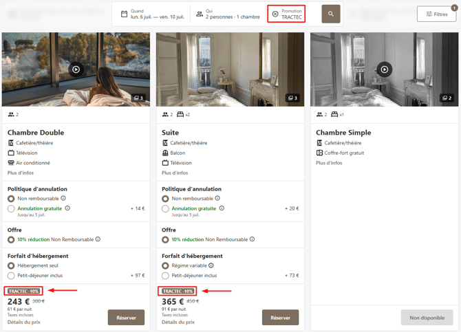Viewport: 461px width, 332px height.
Task: Expand Plus d'infos under Chambre Simple
Action: click(329, 163)
